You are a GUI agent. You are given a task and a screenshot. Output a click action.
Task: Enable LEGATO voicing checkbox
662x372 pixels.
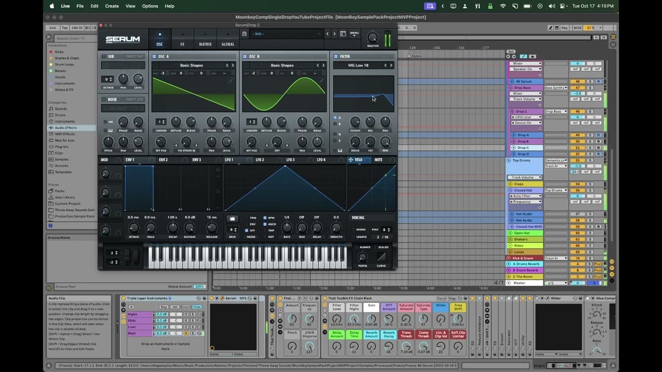point(352,237)
